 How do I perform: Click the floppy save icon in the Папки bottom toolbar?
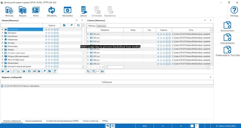coord(35,71)
